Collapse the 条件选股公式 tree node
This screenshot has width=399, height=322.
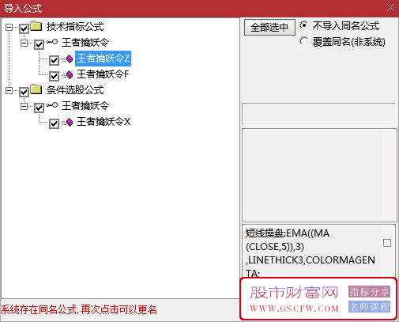(x=9, y=90)
